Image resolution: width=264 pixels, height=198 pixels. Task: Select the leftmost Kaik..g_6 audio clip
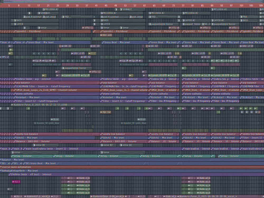(83, 193)
